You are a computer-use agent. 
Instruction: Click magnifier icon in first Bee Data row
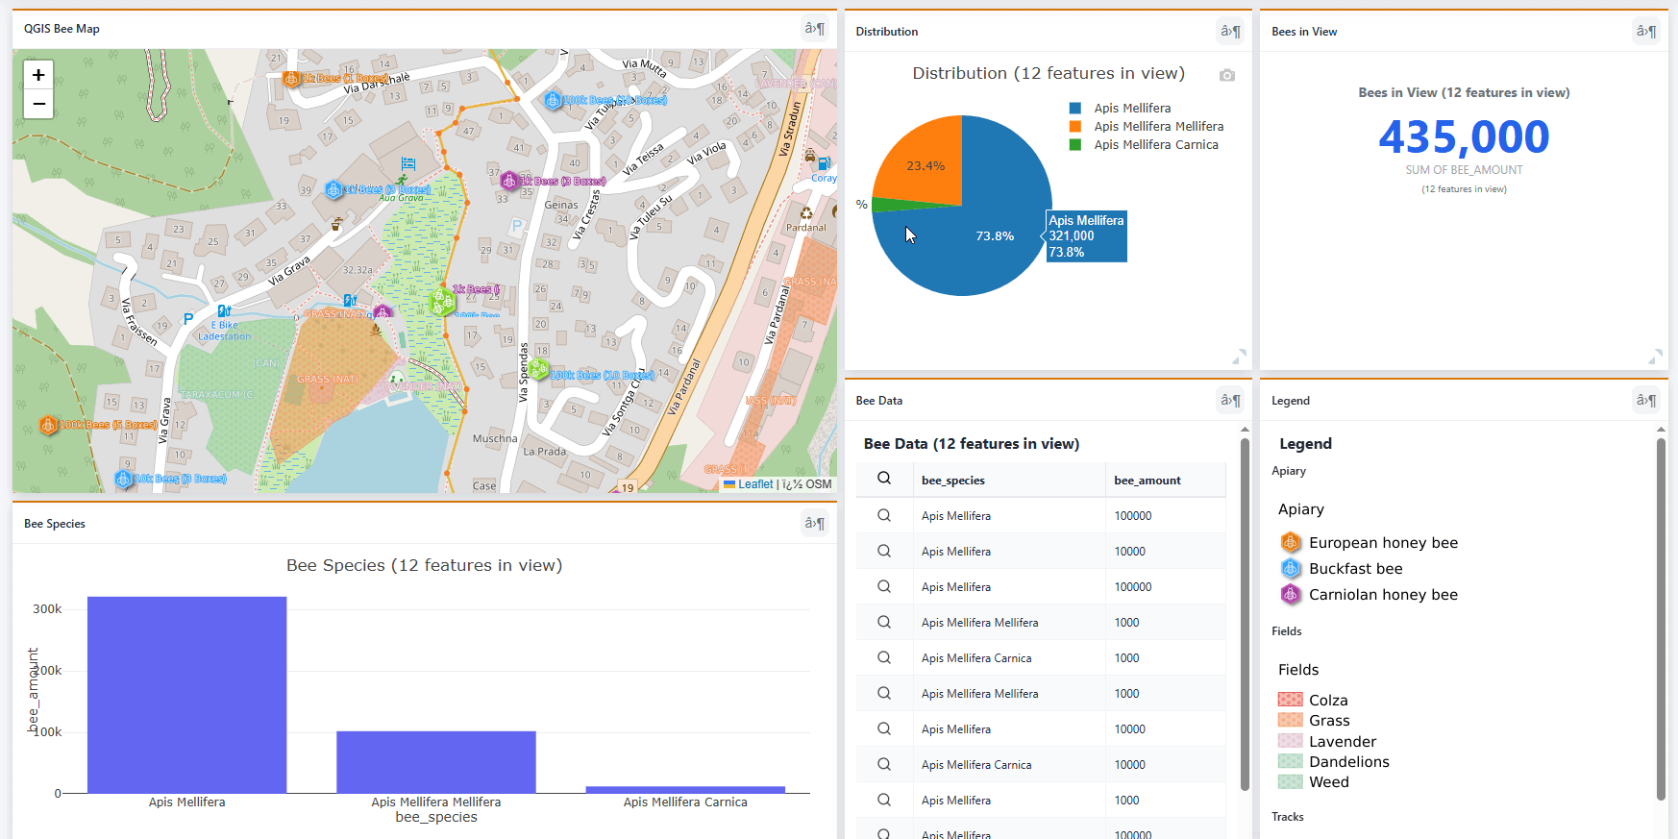[x=884, y=515]
